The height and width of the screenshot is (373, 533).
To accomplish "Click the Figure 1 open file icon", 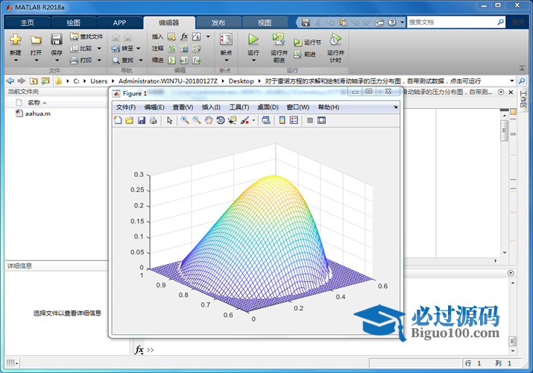I will (x=129, y=120).
